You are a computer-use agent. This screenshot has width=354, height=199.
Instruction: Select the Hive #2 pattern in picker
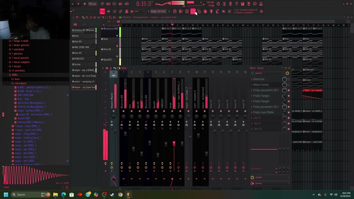click(x=84, y=41)
